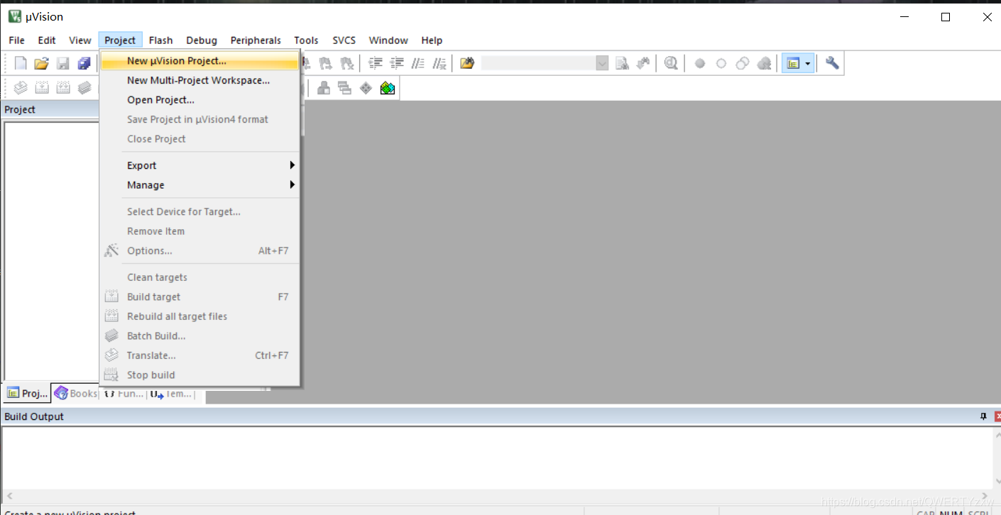The image size is (1001, 515).
Task: Switch to the Proj... tab
Action: coord(27,393)
